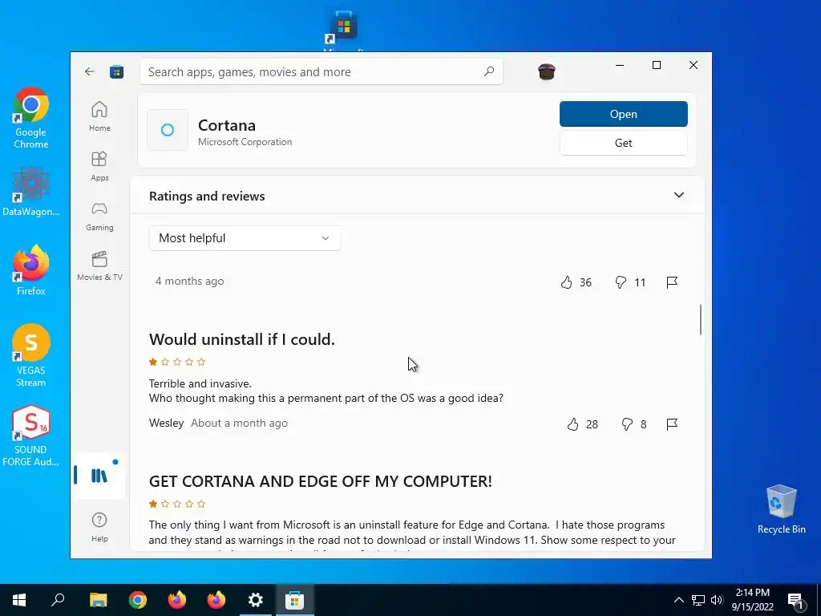Open the Windows Start menu

pyautogui.click(x=19, y=600)
